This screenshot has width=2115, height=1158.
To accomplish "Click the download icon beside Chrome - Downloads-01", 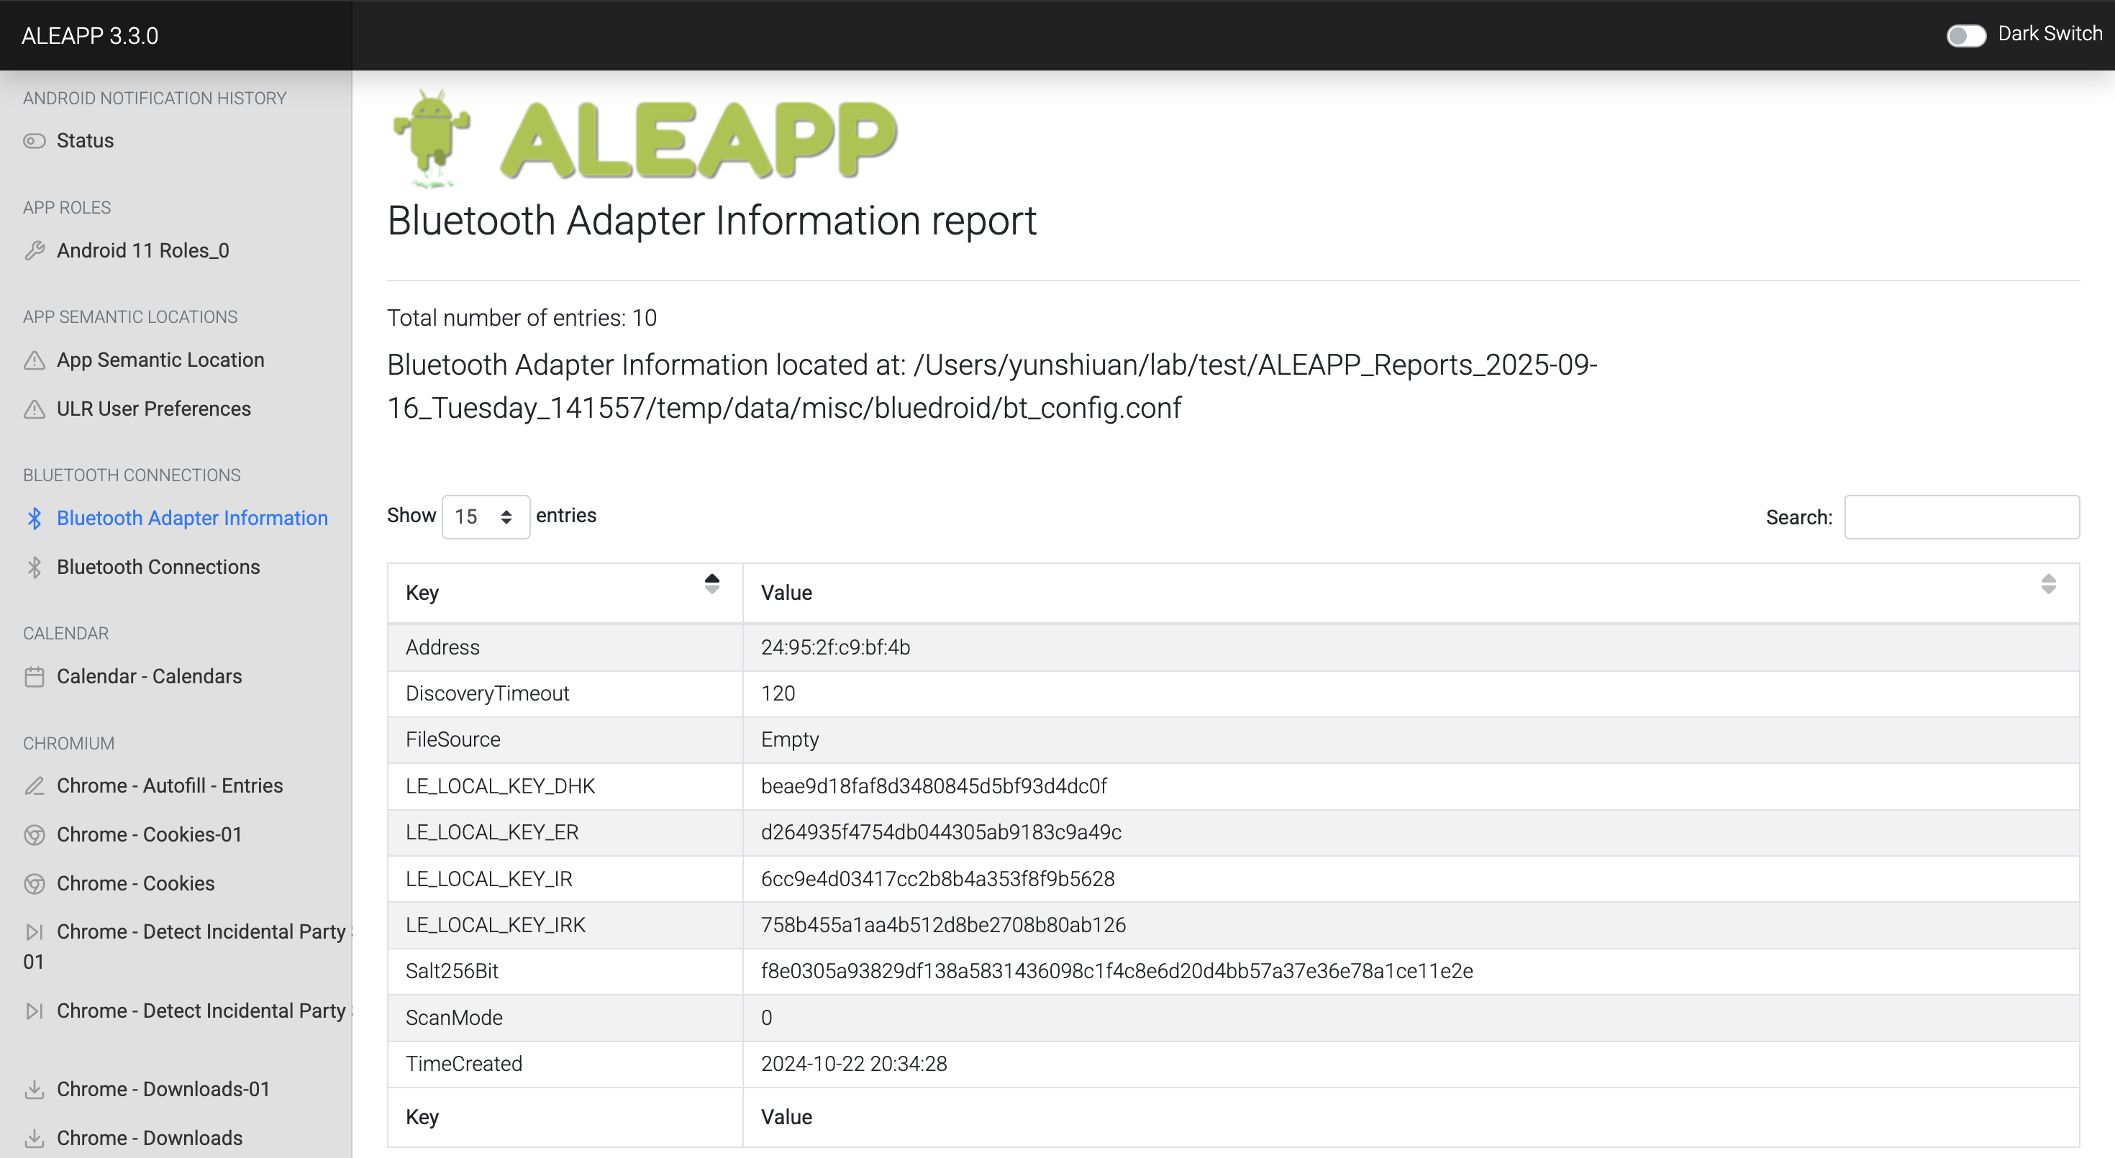I will [35, 1089].
